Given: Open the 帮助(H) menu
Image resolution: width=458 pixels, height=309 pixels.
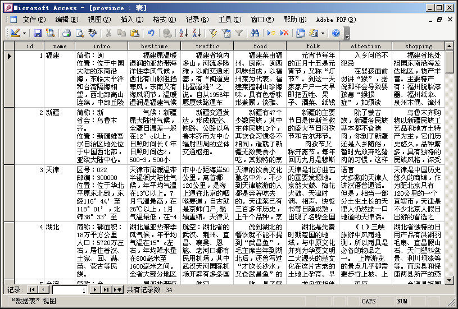Looking at the screenshot, I should [295, 20].
